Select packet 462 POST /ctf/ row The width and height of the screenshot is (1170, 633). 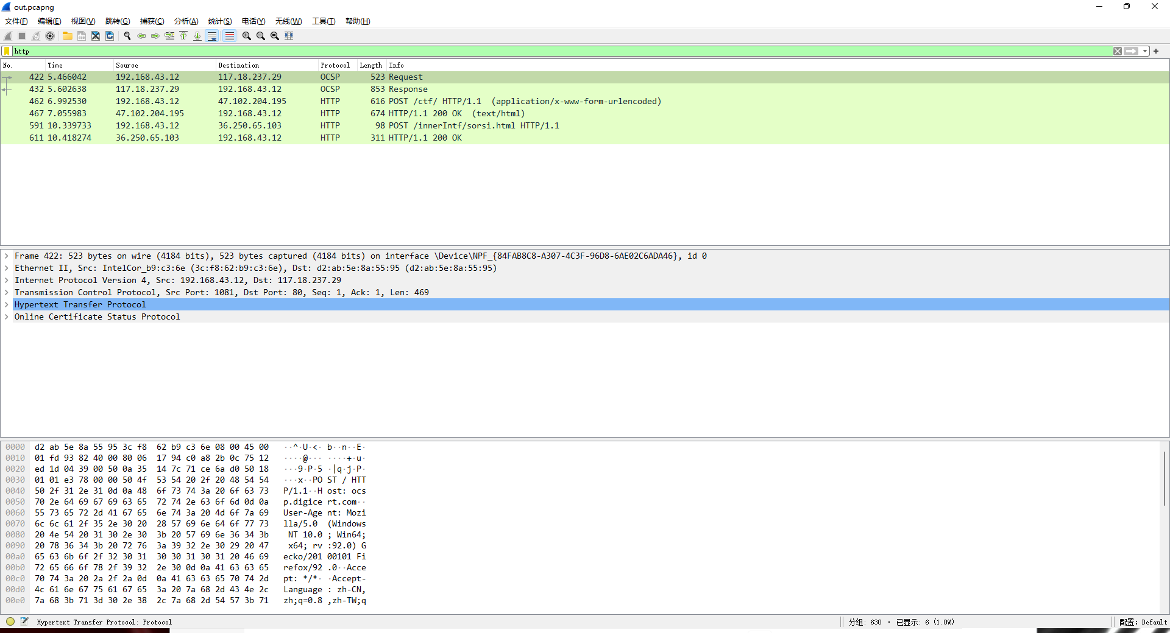tap(585, 102)
